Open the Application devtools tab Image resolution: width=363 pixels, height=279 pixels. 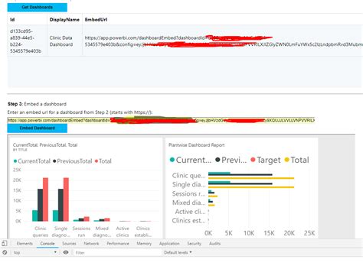(x=169, y=244)
